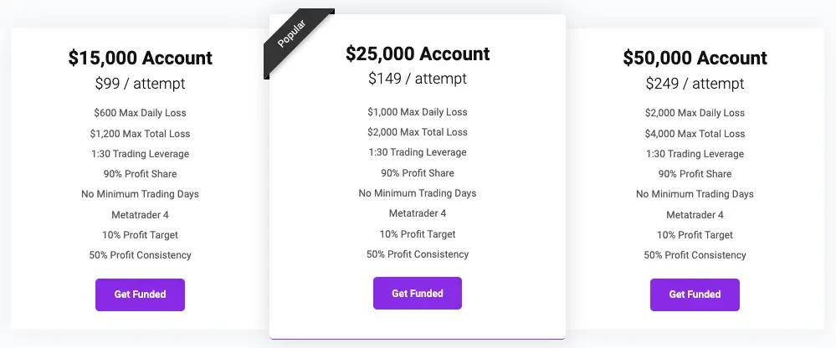The height and width of the screenshot is (348, 836).
Task: Click 50% Profit Consistency in $50,000 plan
Action: click(x=695, y=255)
